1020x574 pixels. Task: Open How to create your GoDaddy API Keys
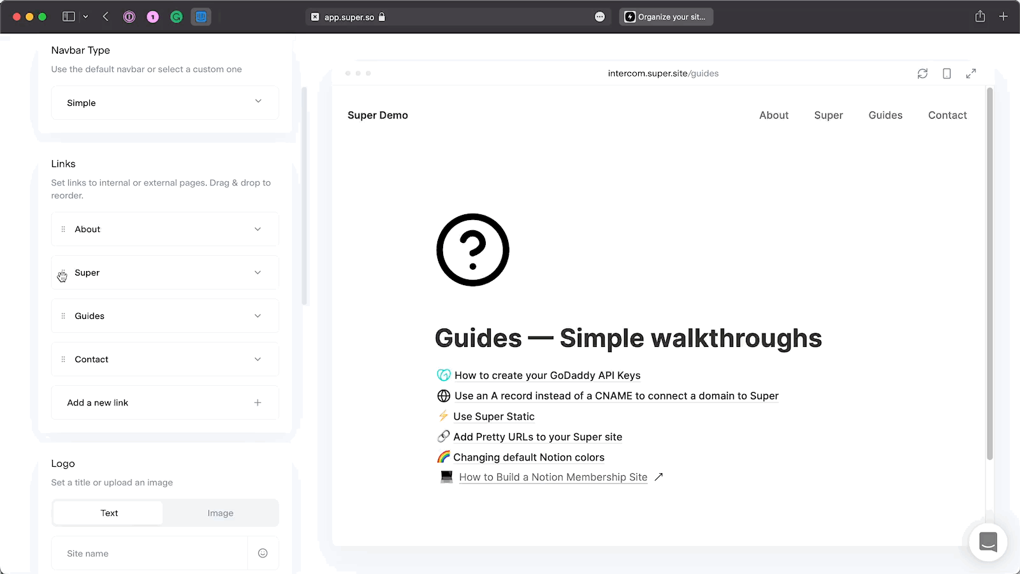(x=547, y=376)
